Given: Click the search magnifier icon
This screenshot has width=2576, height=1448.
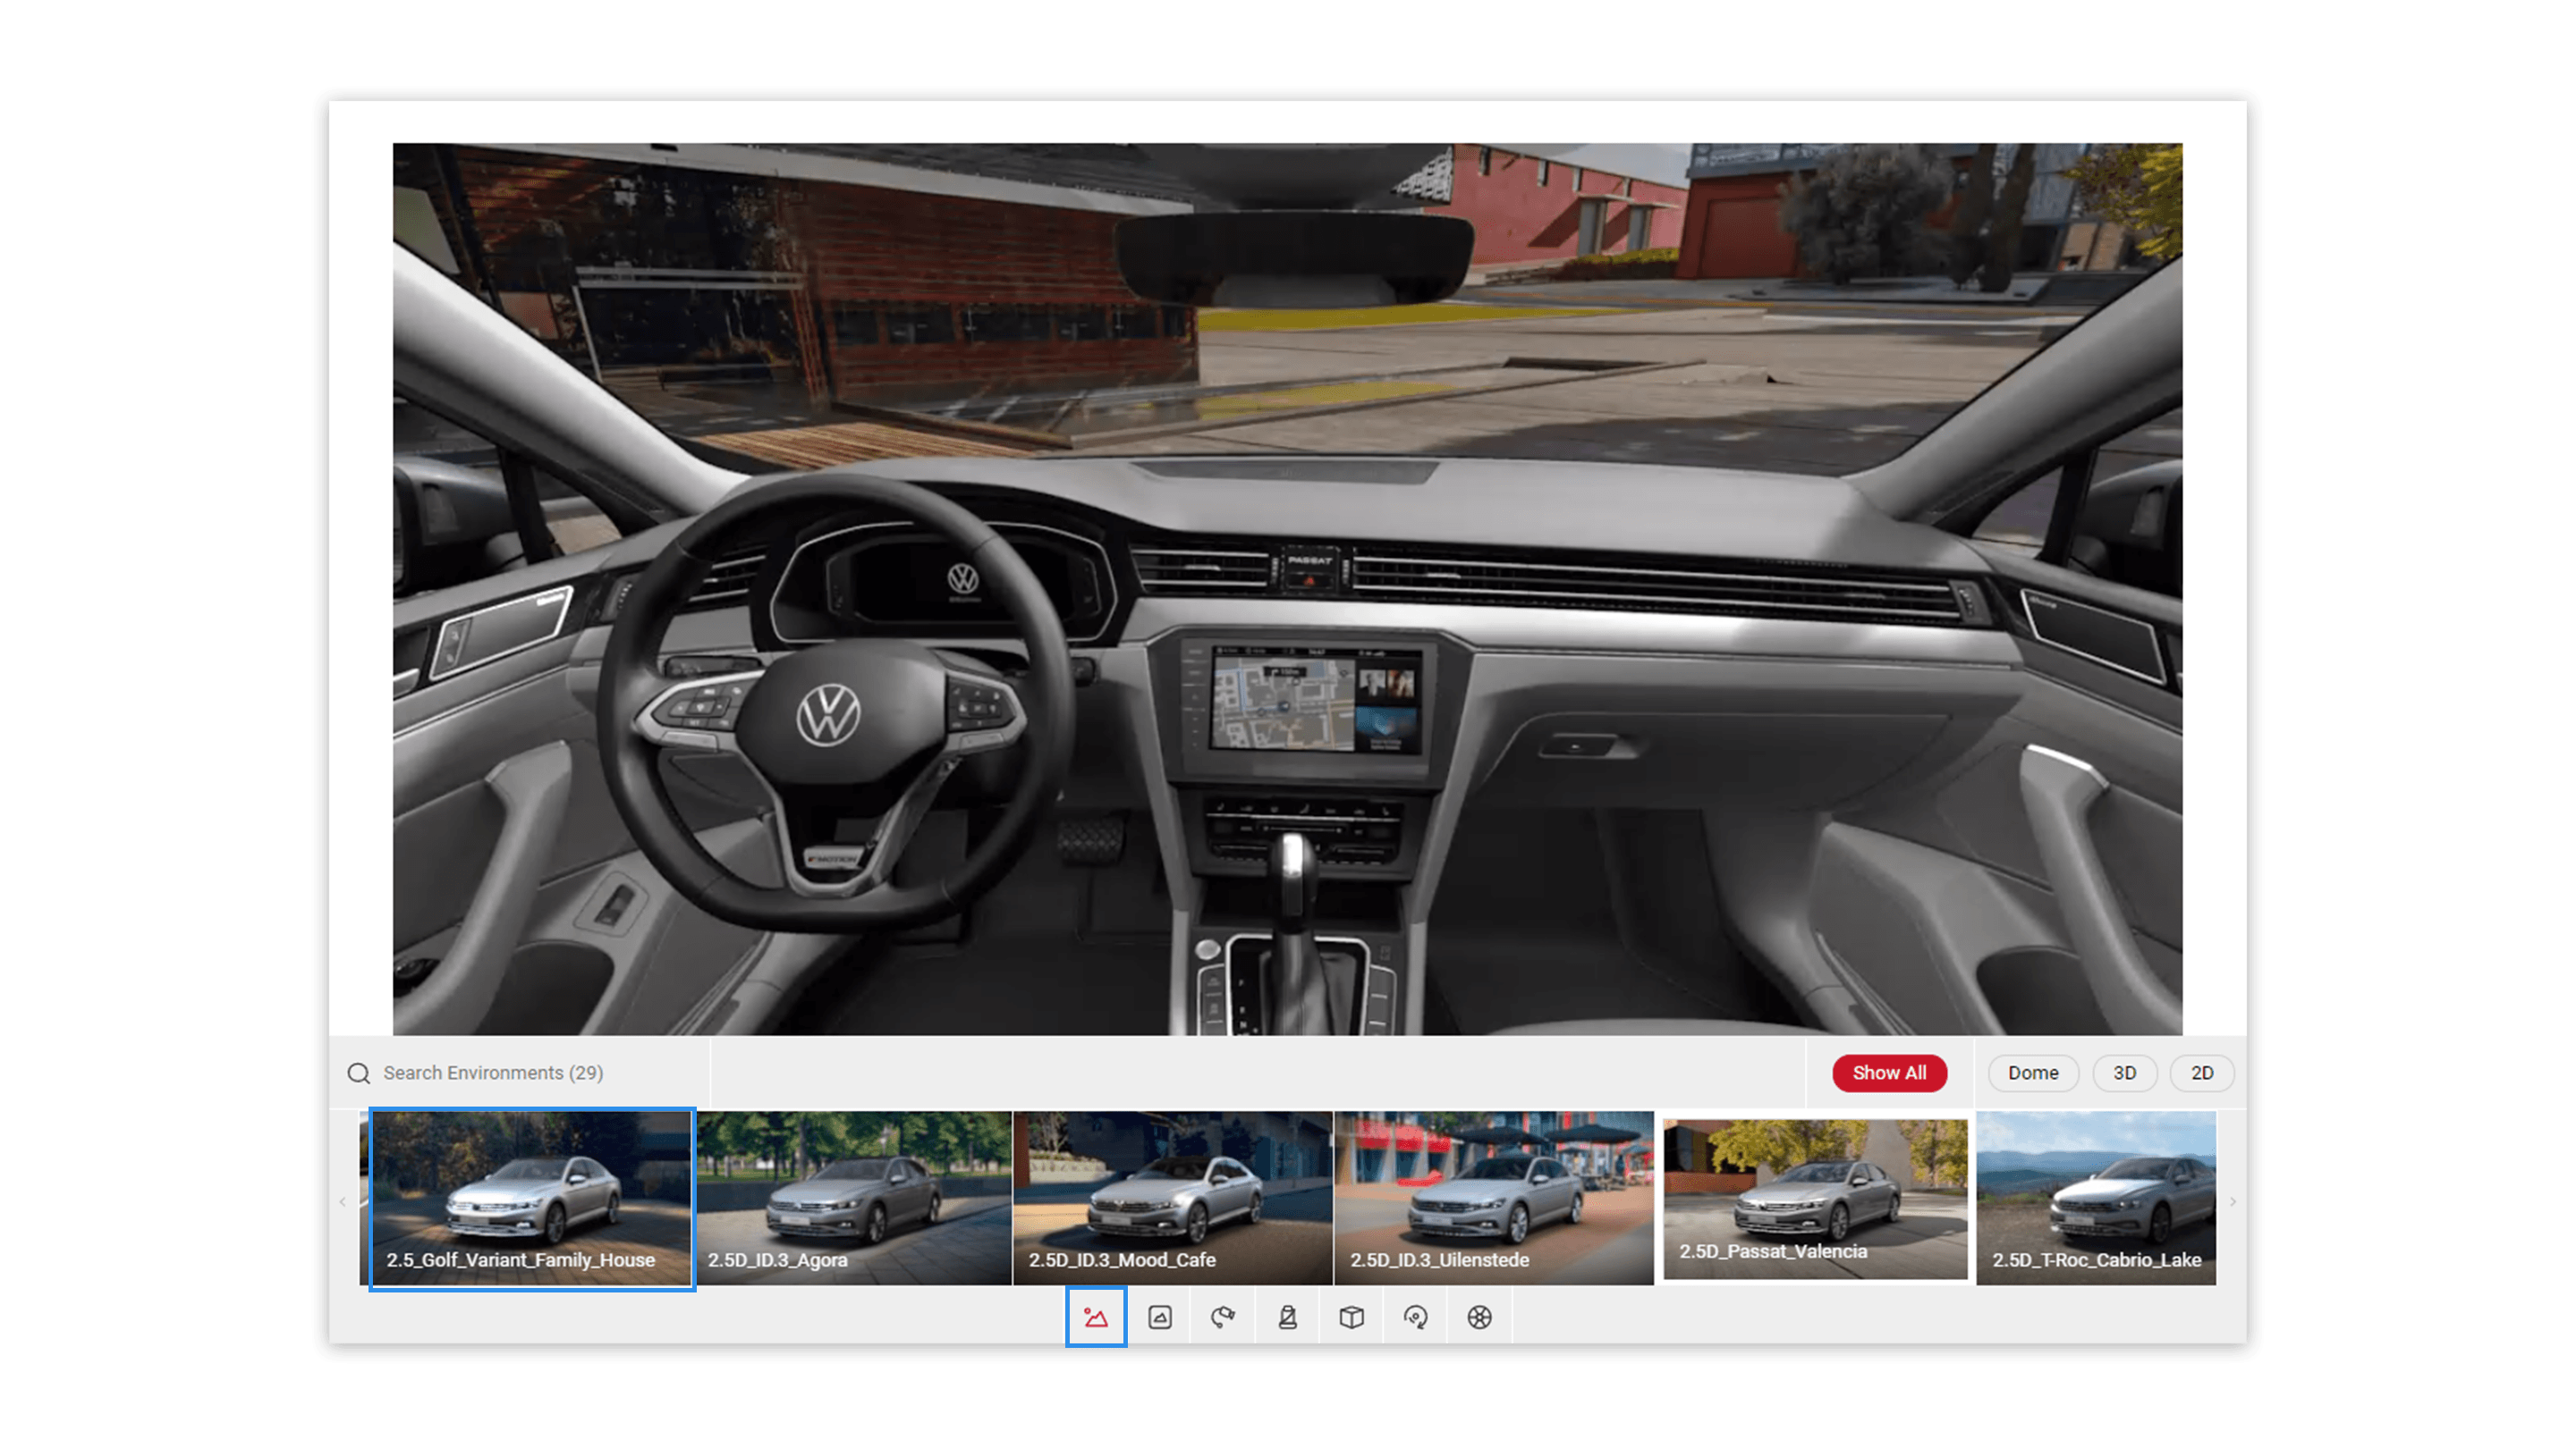Looking at the screenshot, I should coord(358,1073).
